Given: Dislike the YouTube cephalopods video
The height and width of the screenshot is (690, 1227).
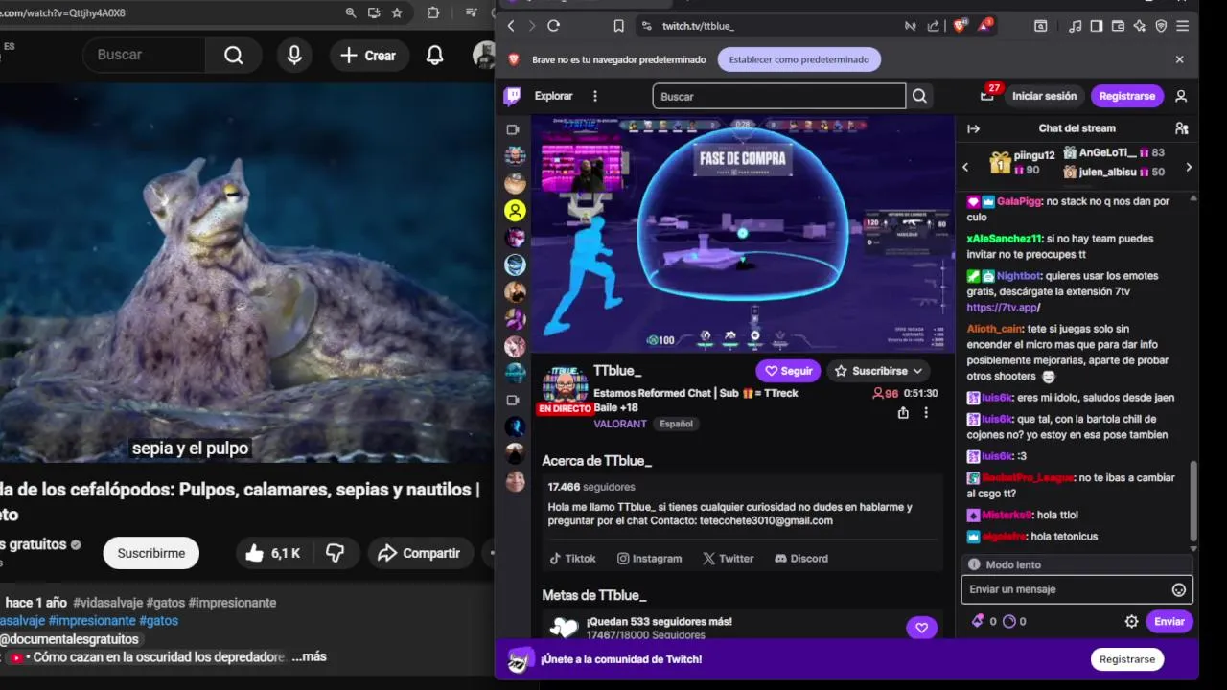Looking at the screenshot, I should pyautogui.click(x=335, y=553).
